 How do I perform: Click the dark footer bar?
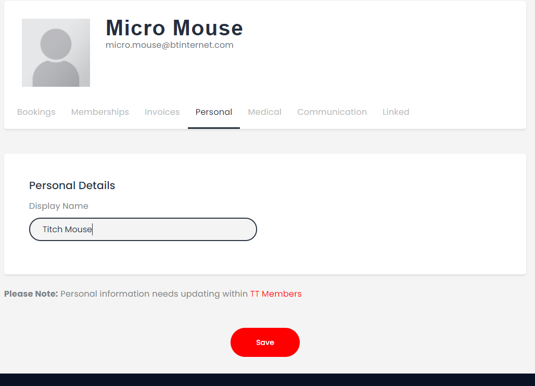tap(267, 379)
